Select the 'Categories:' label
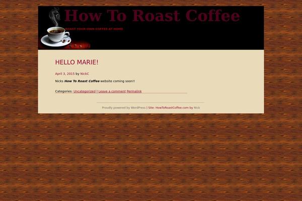This screenshot has height=201, width=302. (64, 91)
